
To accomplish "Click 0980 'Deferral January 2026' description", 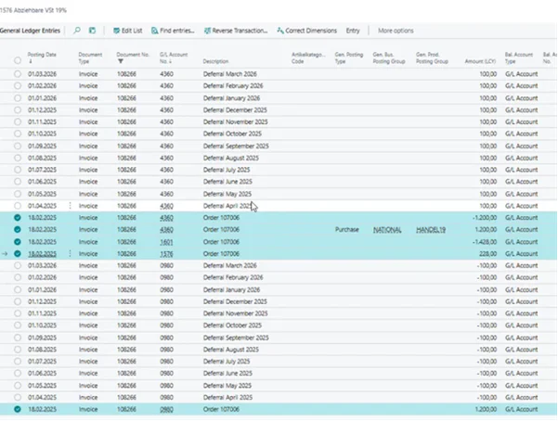I will [232, 290].
